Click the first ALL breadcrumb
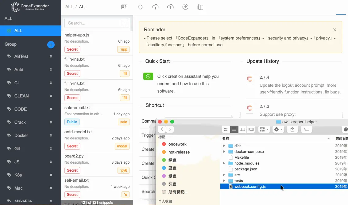This screenshot has height=205, width=348. coord(69,7)
